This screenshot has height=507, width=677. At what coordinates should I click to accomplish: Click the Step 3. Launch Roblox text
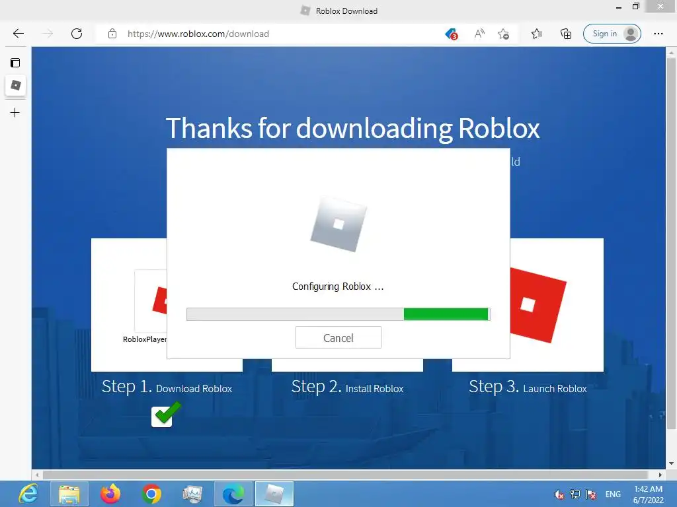528,387
